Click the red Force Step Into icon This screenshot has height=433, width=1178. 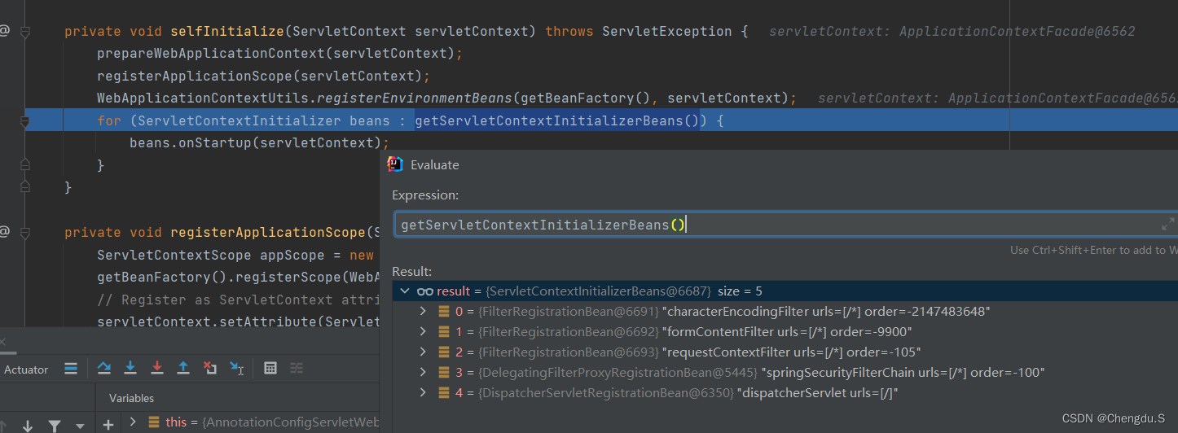156,369
